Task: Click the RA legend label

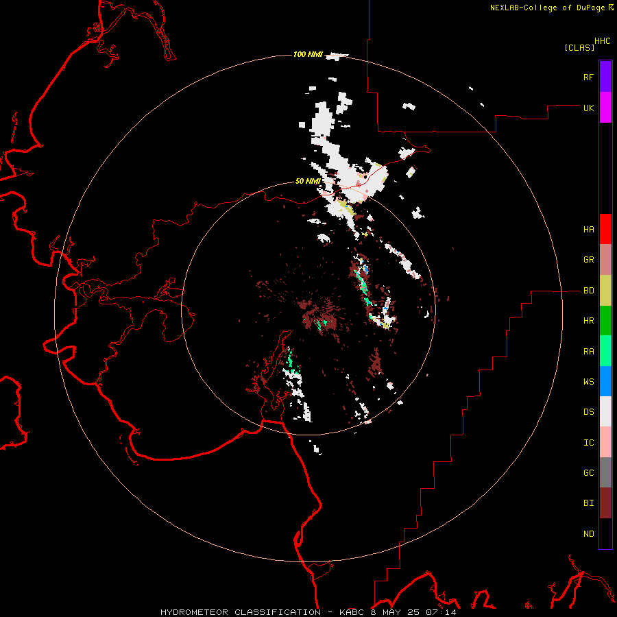Action: [x=588, y=352]
